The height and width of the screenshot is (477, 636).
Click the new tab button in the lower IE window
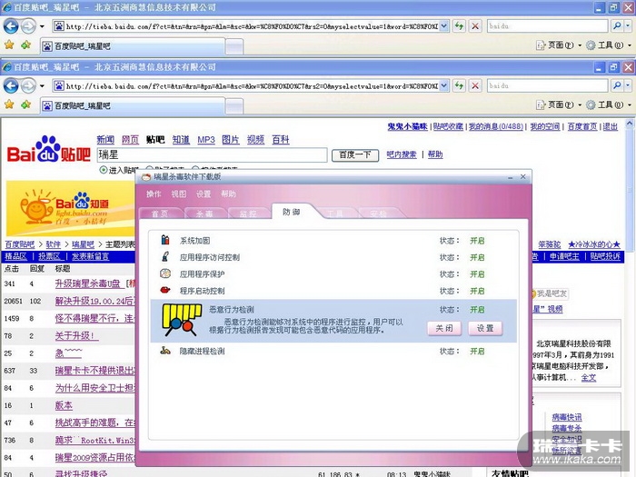tap(234, 106)
